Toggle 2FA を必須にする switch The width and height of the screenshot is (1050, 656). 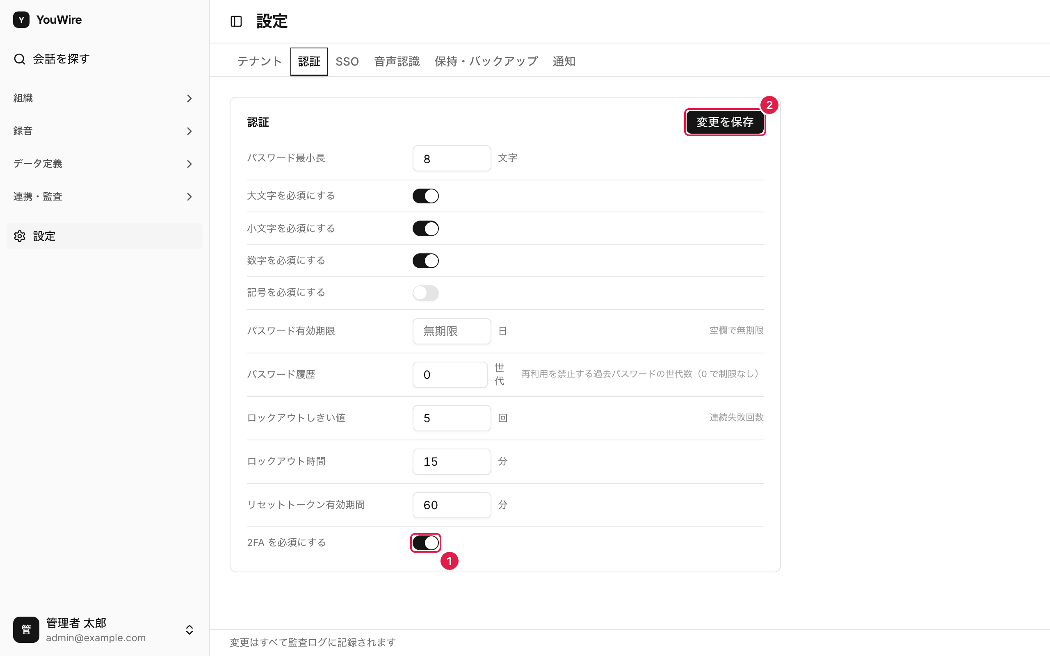(426, 542)
